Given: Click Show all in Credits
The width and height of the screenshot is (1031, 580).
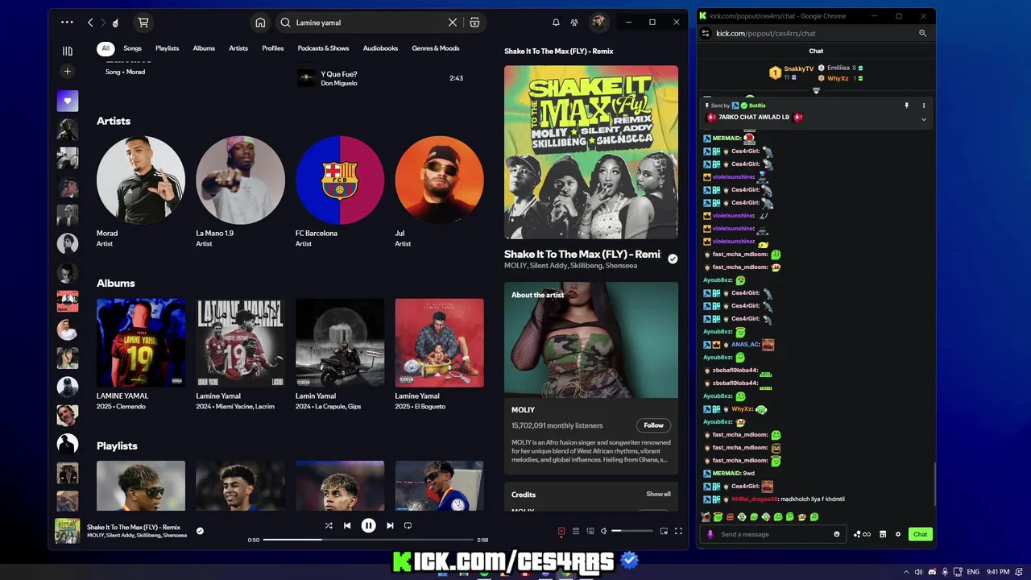Looking at the screenshot, I should tap(658, 494).
